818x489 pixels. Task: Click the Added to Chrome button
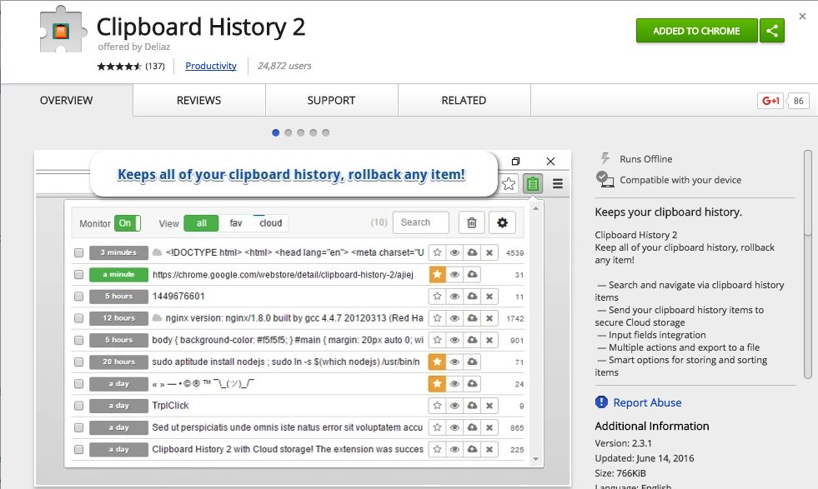point(696,31)
